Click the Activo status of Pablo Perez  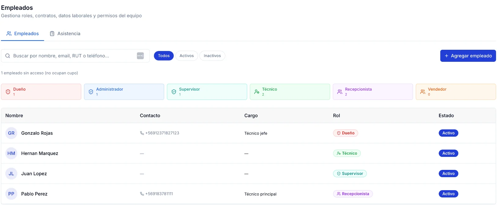[x=449, y=194]
